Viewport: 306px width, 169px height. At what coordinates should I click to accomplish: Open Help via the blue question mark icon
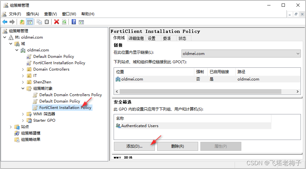pos(74,22)
